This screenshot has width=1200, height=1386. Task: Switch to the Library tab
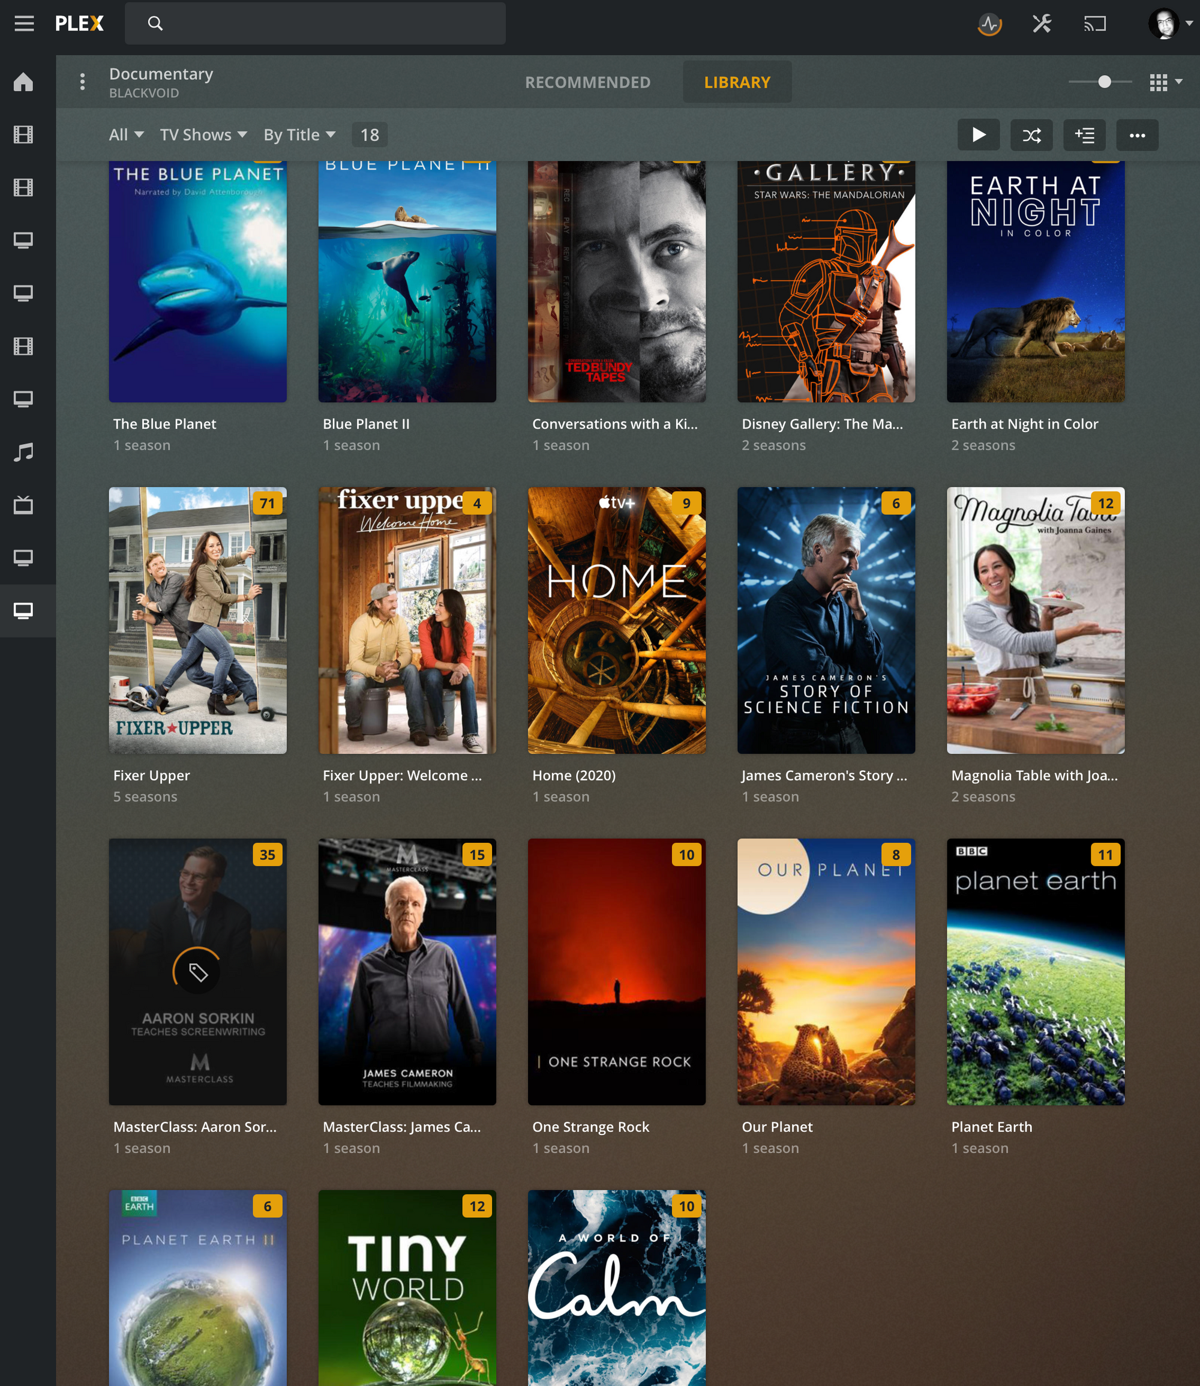pyautogui.click(x=737, y=82)
